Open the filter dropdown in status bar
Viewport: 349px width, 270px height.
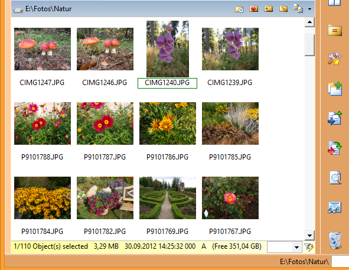tap(296, 247)
